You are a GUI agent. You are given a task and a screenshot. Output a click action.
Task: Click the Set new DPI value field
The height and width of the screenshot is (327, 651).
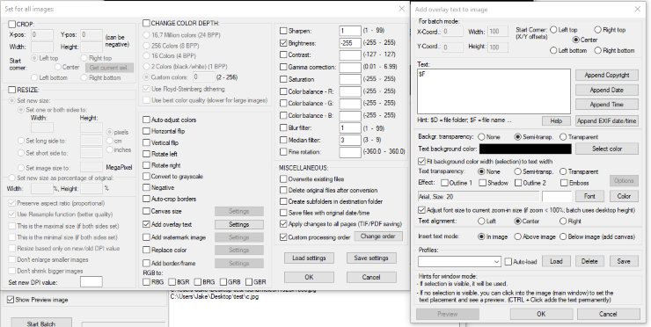[91, 282]
